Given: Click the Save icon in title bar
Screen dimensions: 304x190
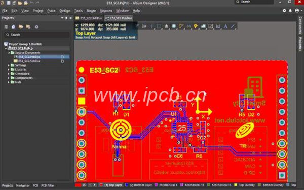Looking at the screenshot, I should (9, 3).
